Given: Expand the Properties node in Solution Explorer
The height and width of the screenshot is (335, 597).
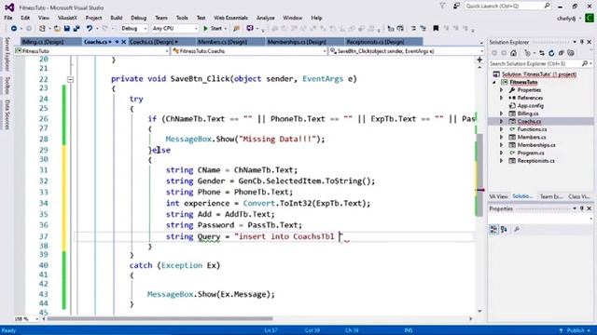Looking at the screenshot, I should click(x=502, y=90).
